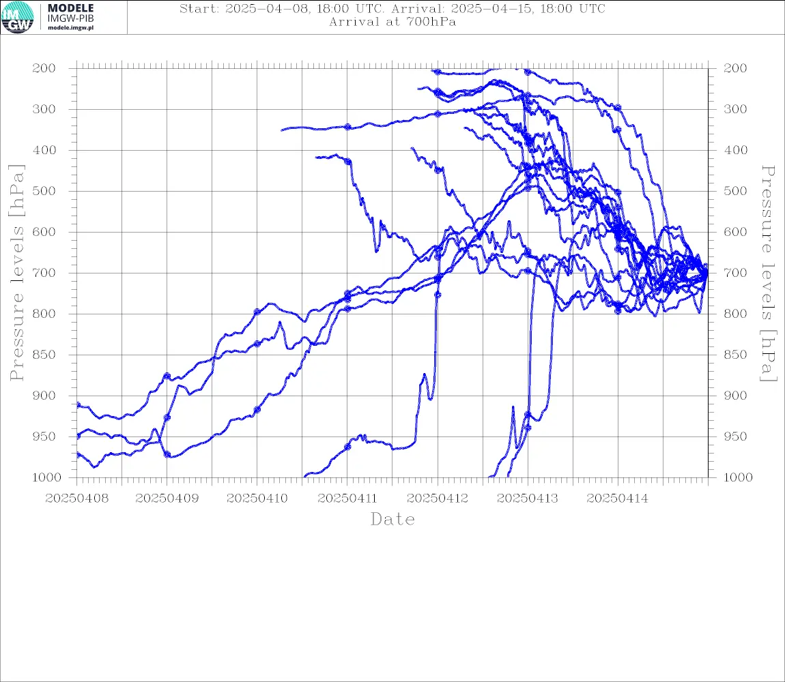785x682 pixels.
Task: Click the 20250409 date label
Action: coord(167,499)
